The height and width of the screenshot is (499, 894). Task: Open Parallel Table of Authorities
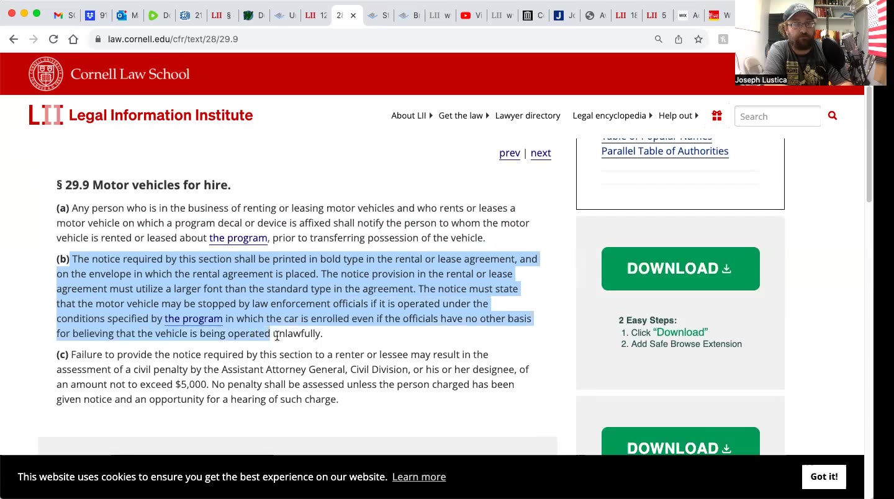665,151
